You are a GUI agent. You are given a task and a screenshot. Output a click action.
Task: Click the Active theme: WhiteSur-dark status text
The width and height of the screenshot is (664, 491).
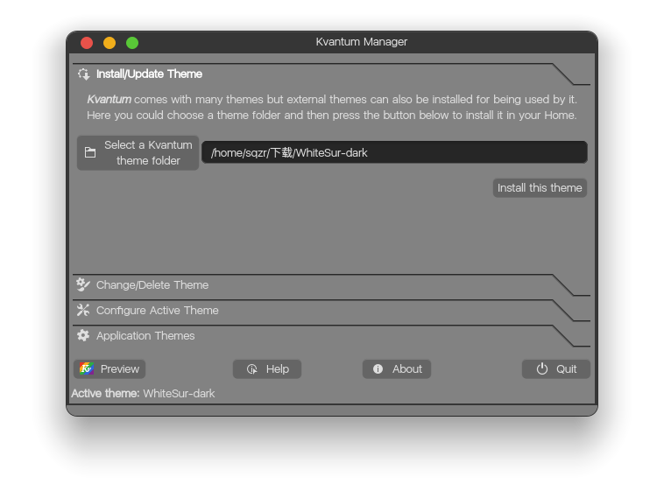tap(143, 394)
